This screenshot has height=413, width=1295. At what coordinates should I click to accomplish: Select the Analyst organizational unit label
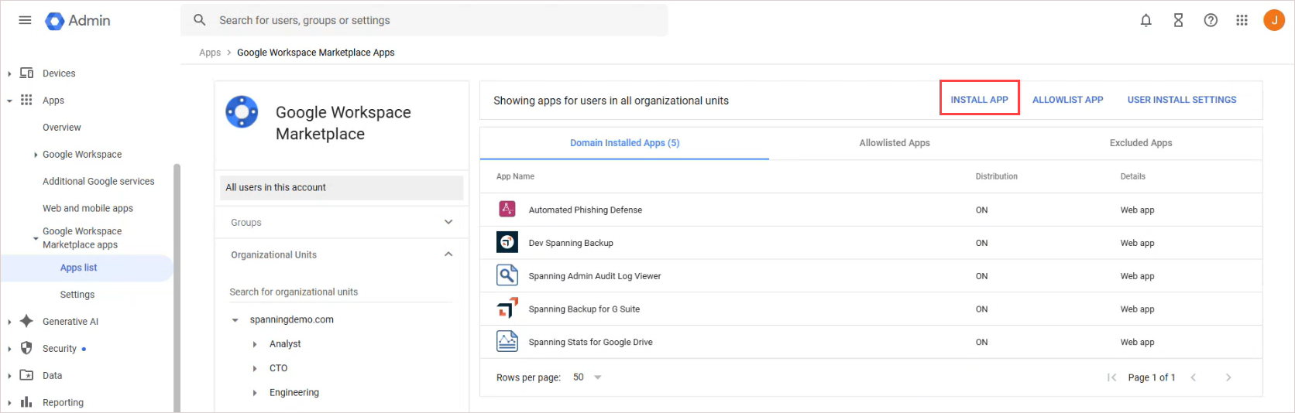coord(285,344)
